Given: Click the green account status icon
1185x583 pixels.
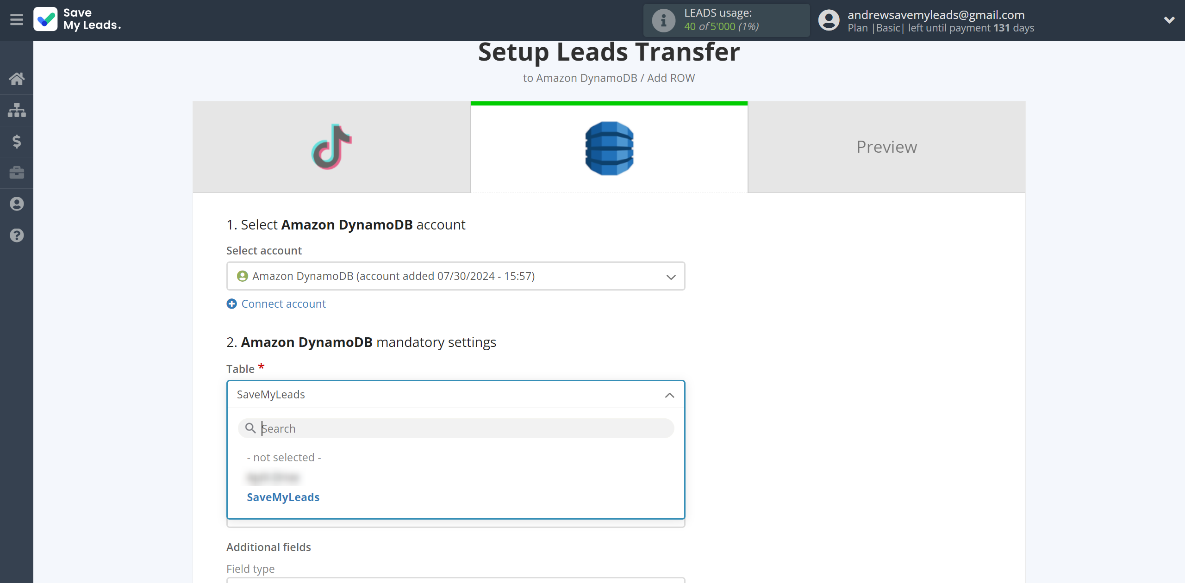Looking at the screenshot, I should pyautogui.click(x=242, y=276).
